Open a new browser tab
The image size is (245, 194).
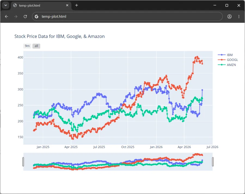[76, 5]
